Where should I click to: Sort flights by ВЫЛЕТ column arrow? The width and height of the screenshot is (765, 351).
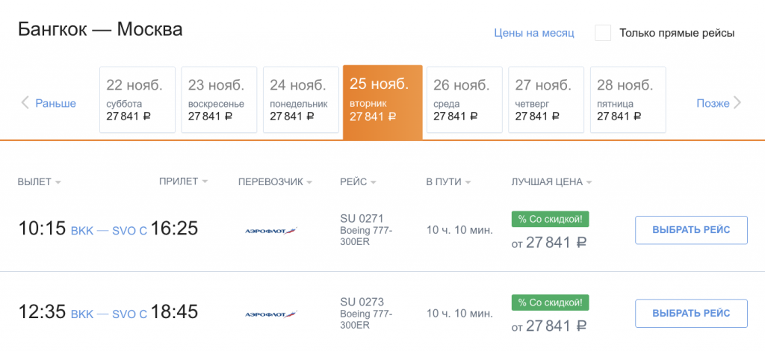click(58, 182)
